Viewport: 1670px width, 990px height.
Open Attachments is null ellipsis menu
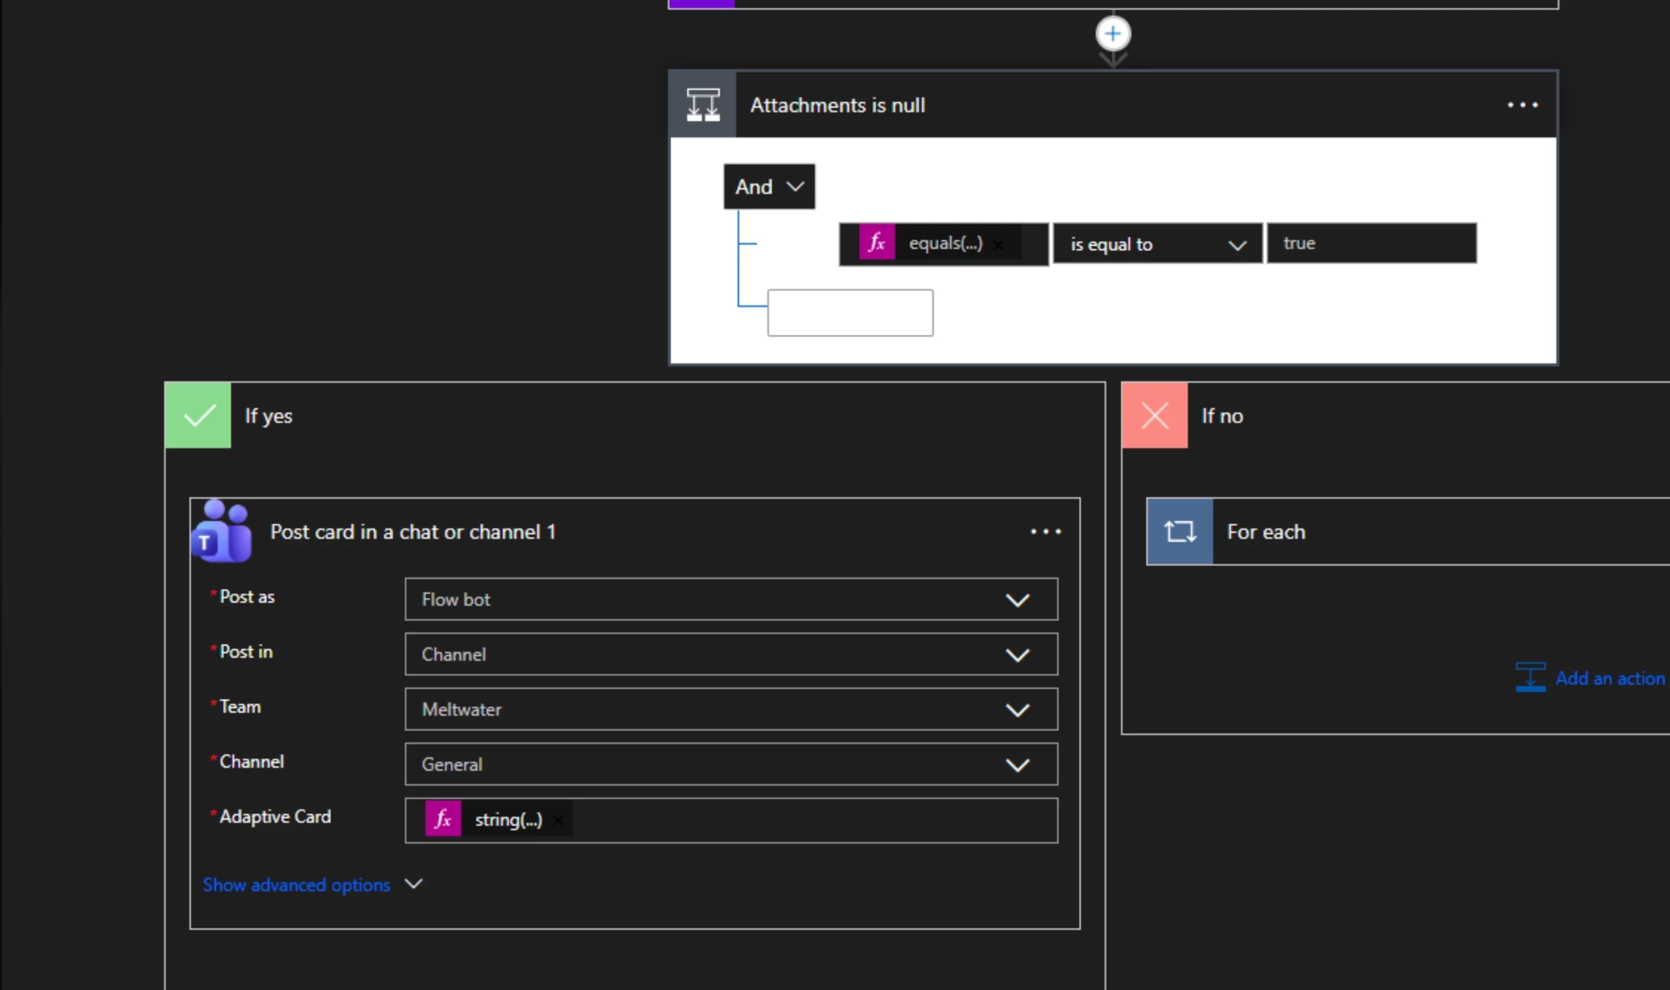pyautogui.click(x=1521, y=105)
